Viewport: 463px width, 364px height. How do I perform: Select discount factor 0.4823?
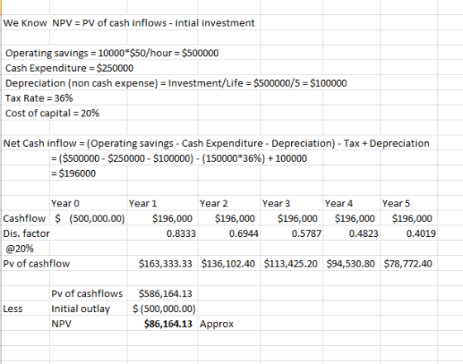coord(364,234)
